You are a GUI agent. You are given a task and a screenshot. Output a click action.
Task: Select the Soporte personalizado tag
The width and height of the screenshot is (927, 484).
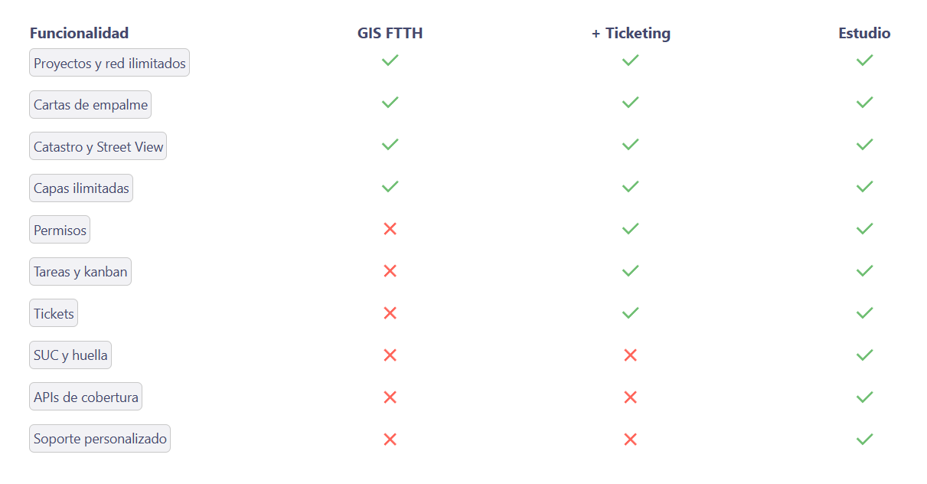(100, 439)
